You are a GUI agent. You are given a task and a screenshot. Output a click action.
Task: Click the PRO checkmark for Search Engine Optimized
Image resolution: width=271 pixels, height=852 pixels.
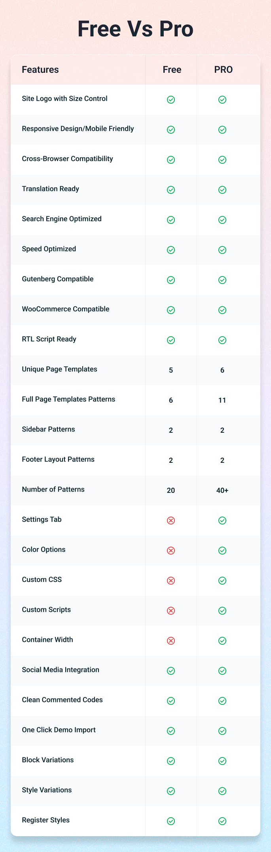click(222, 220)
